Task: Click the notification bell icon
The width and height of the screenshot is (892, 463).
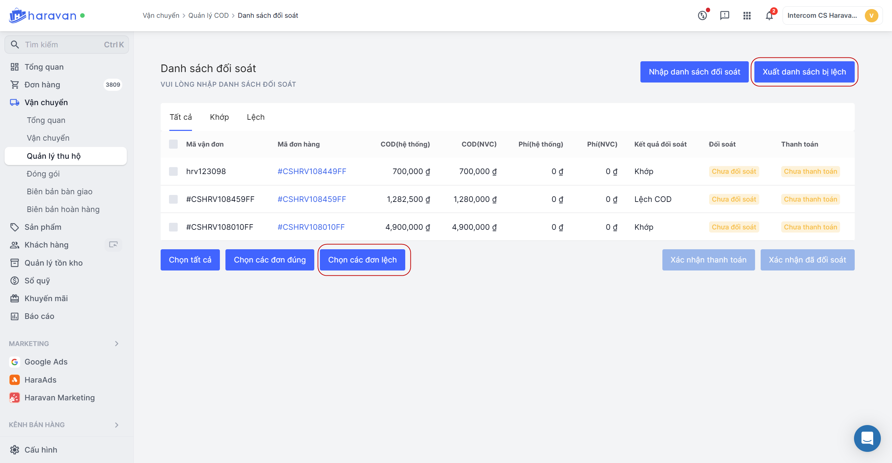Action: tap(769, 16)
